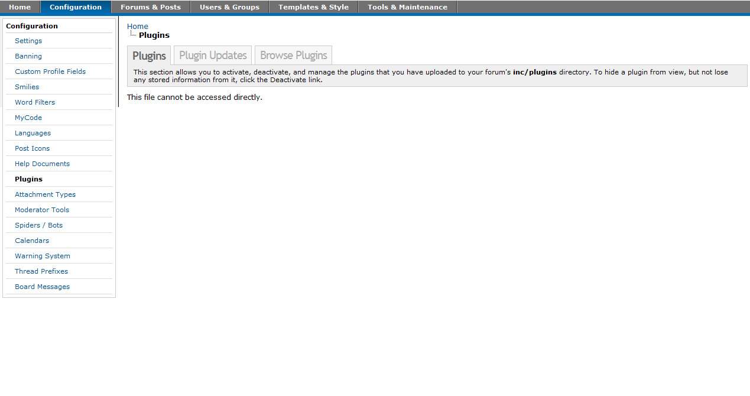This screenshot has width=750, height=396.
Task: Go to Help Documents page
Action: pos(43,164)
